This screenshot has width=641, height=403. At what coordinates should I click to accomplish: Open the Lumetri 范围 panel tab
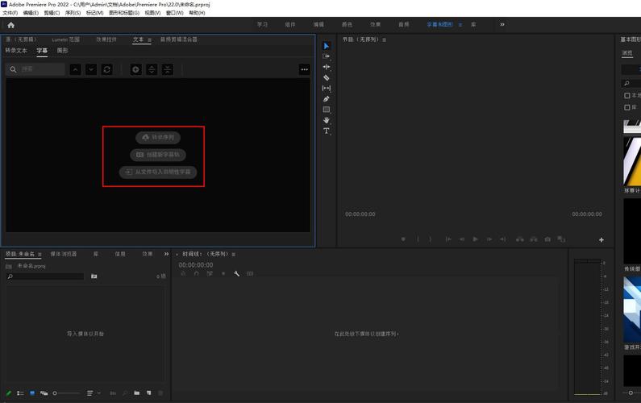coord(66,39)
